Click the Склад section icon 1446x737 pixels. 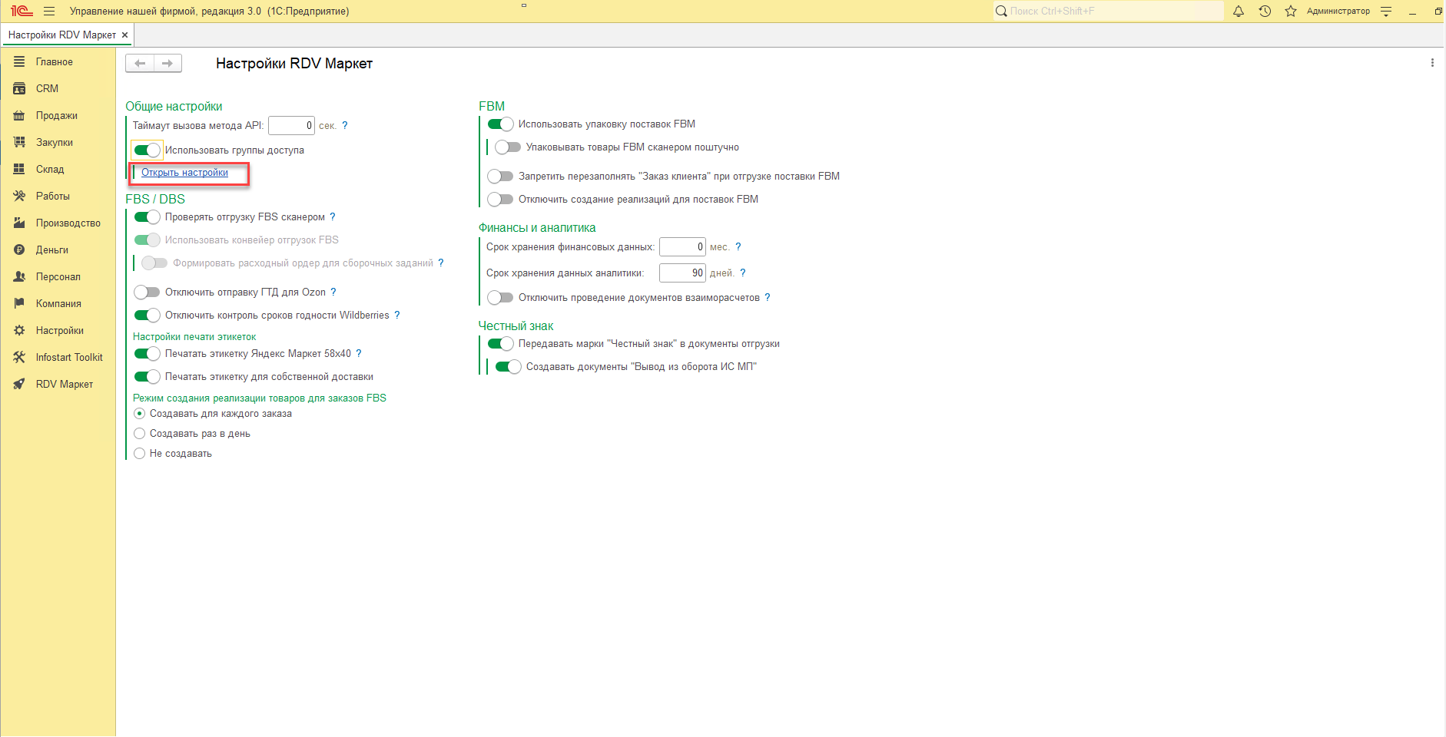(x=19, y=169)
